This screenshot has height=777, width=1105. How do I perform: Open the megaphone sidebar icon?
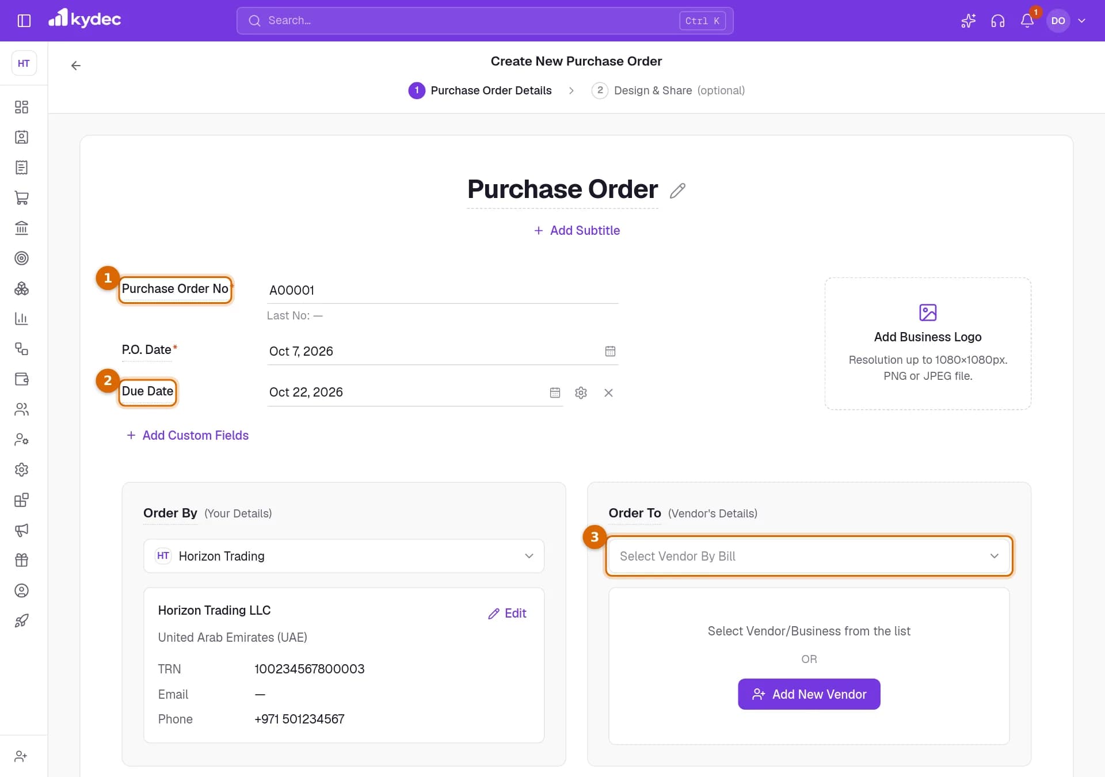(x=21, y=530)
